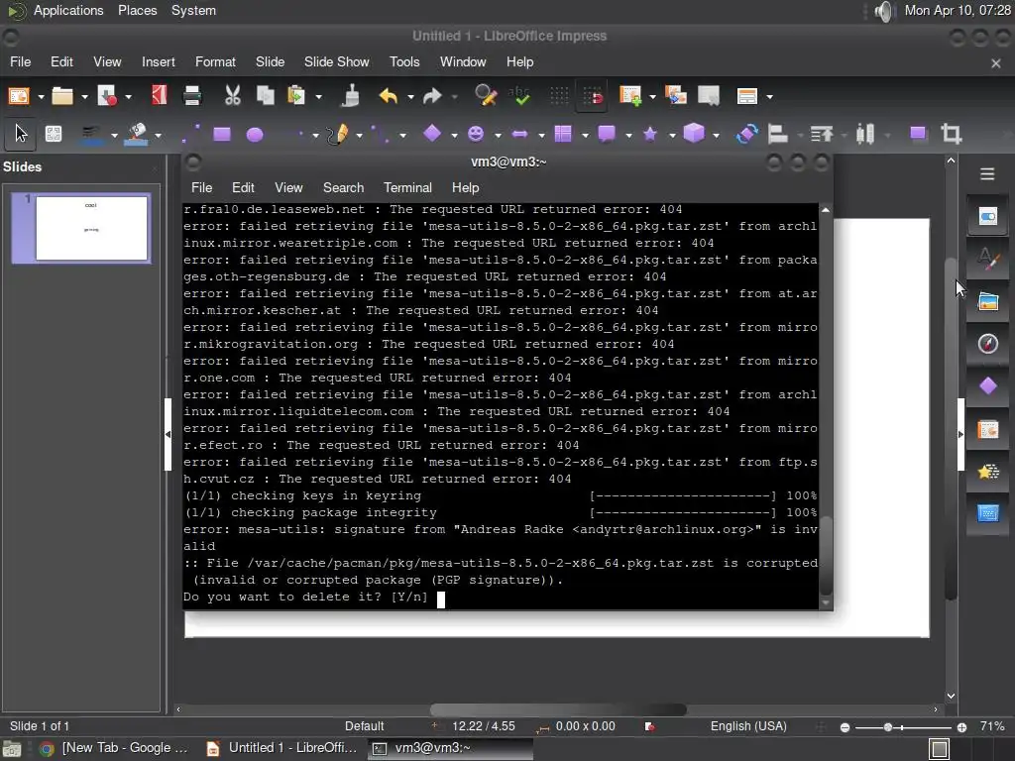Expand the Symbol Shapes dropdown arrow
The height and width of the screenshot is (761, 1015).
click(x=498, y=135)
